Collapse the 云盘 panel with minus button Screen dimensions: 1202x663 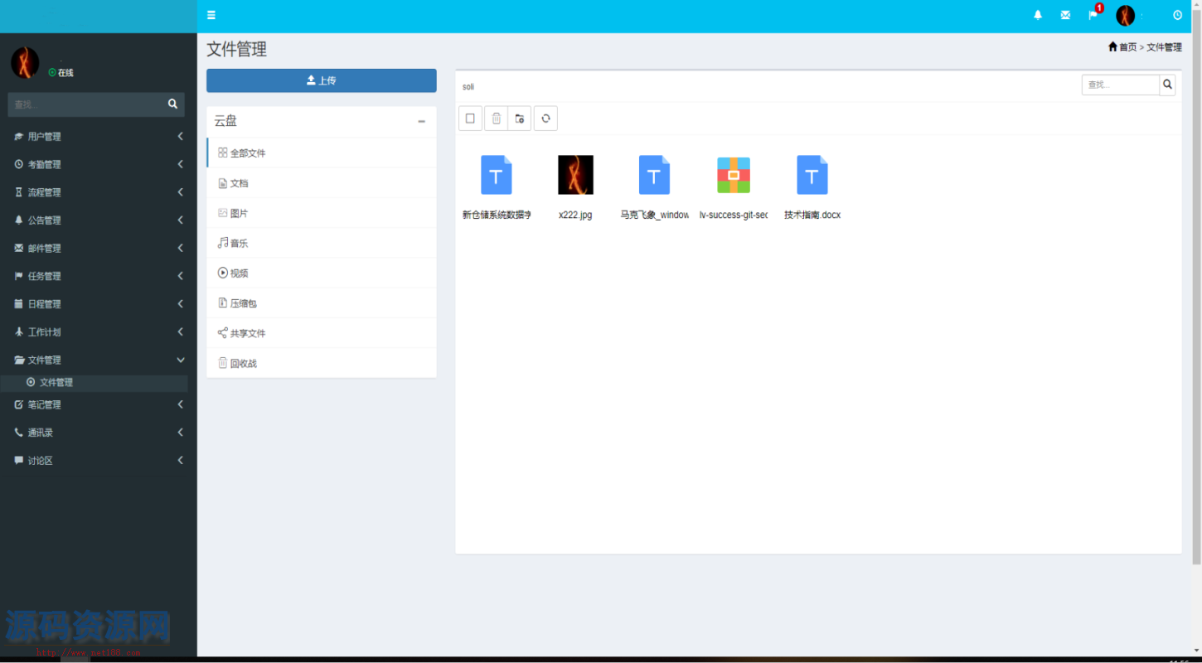(421, 122)
